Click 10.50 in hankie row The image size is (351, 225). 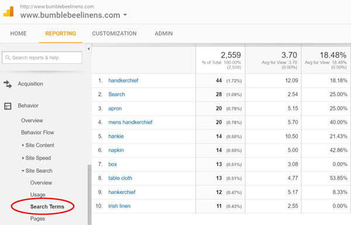291,136
